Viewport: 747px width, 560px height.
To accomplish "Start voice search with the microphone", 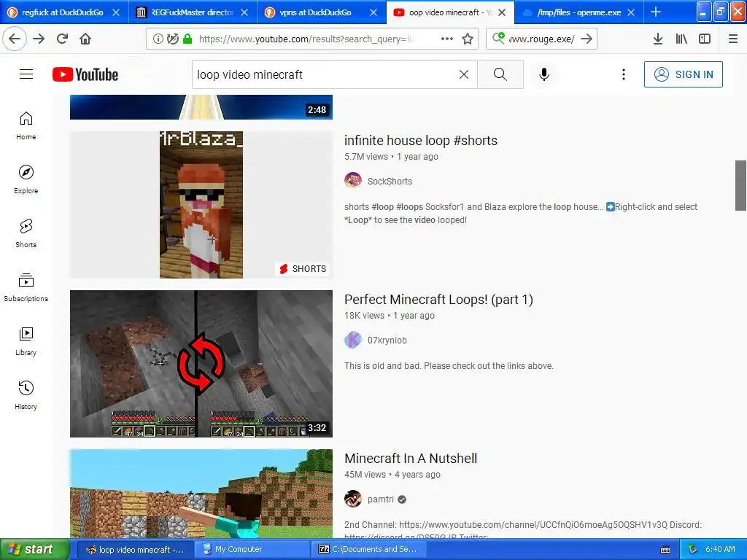I will pos(544,74).
